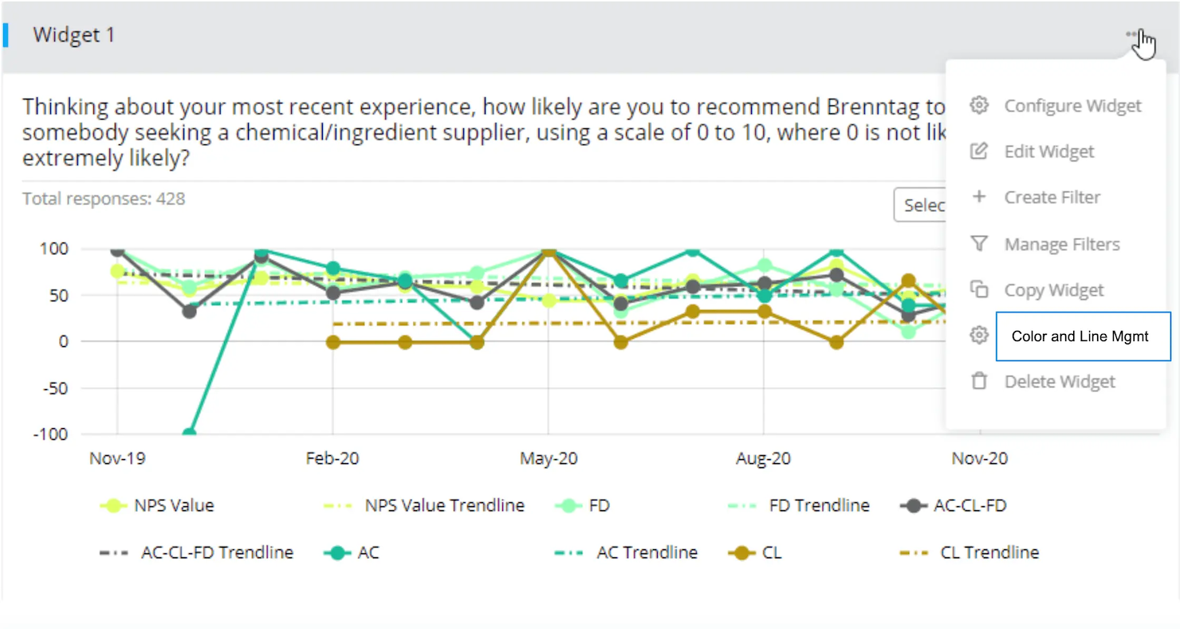The width and height of the screenshot is (1180, 629).
Task: Click the pencil icon beside Edit Widget
Action: (x=979, y=151)
